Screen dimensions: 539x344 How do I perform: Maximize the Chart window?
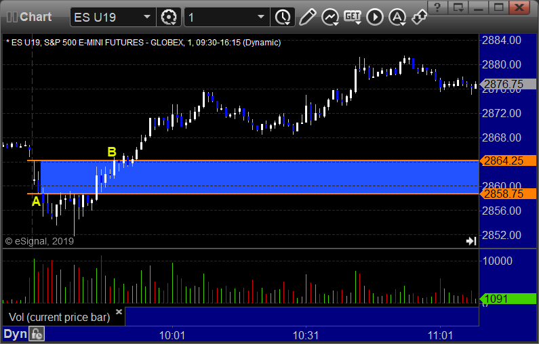(x=499, y=7)
